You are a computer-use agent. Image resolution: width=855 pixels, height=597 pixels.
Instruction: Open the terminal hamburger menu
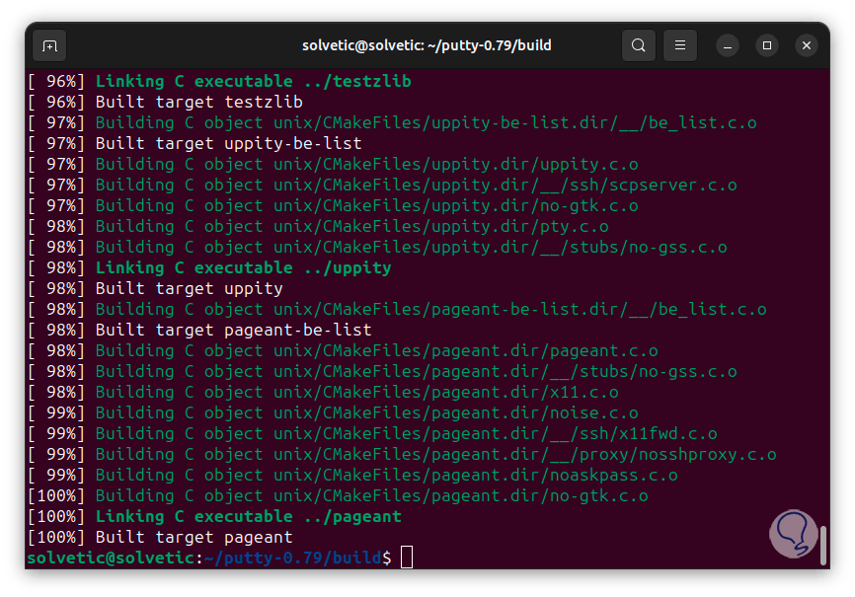pos(680,45)
